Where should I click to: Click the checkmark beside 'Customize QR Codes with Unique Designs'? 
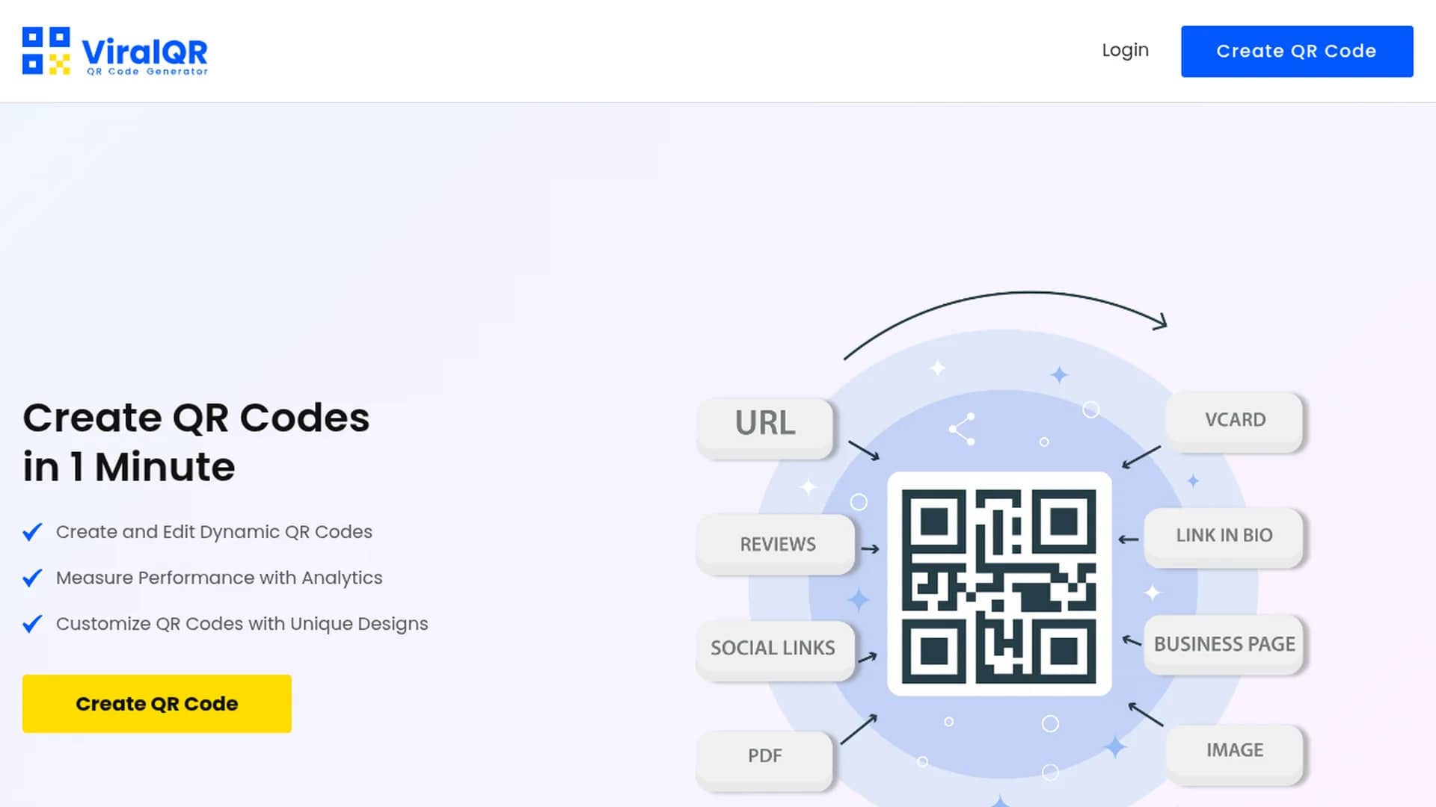(32, 624)
